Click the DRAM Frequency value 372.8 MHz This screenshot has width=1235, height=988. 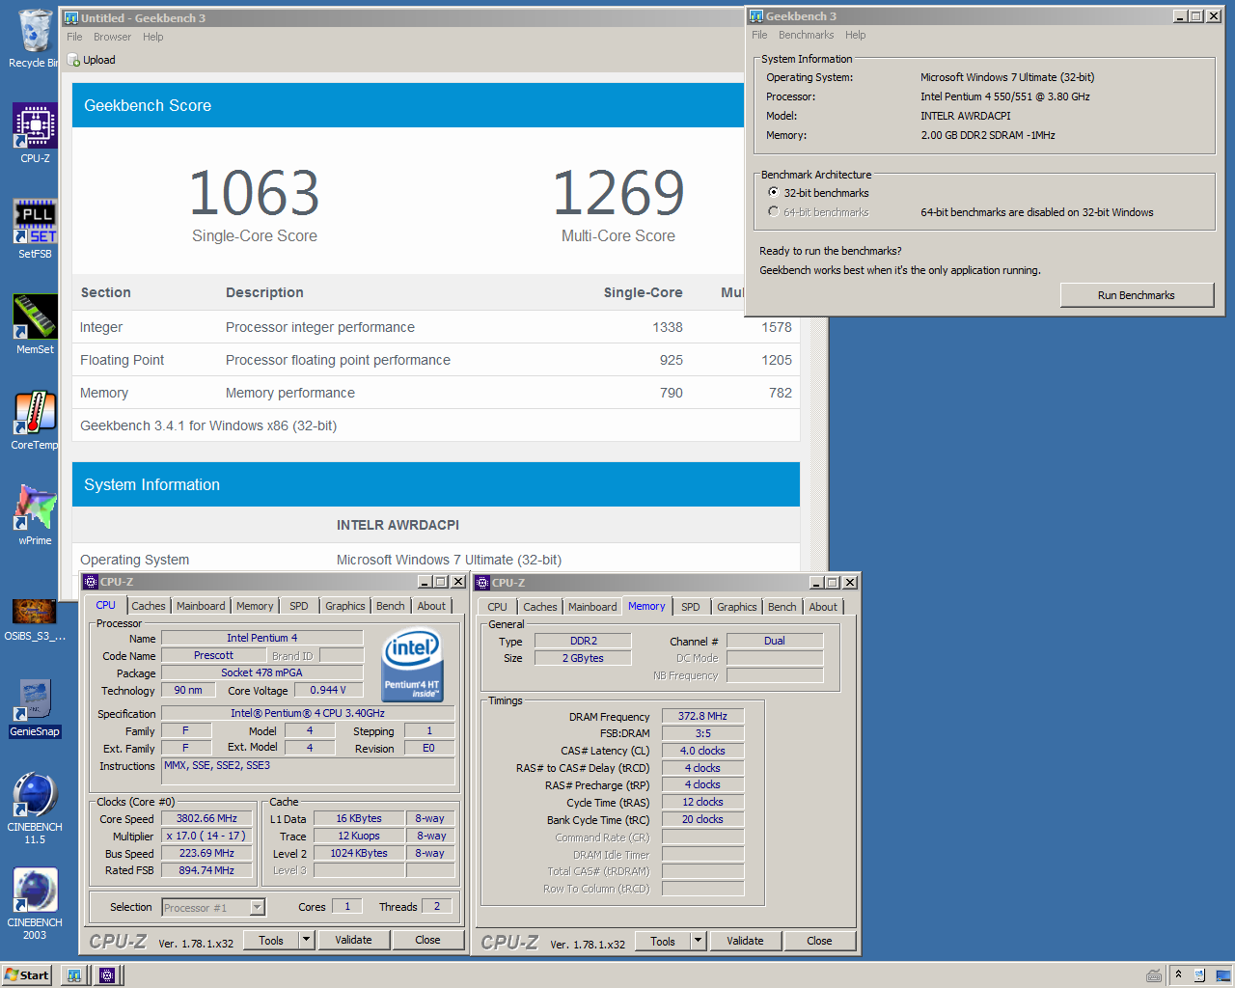[x=702, y=716]
